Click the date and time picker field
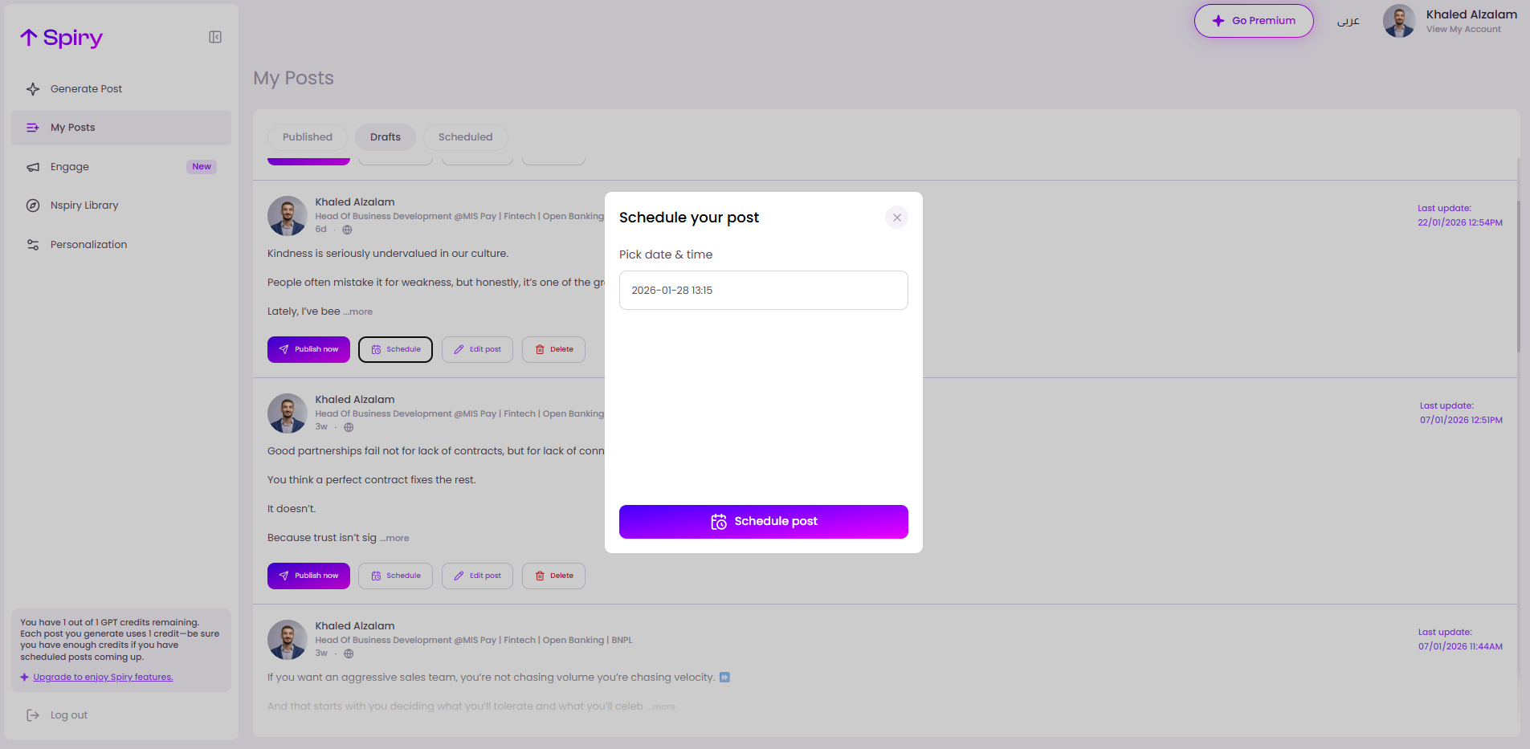 point(763,290)
